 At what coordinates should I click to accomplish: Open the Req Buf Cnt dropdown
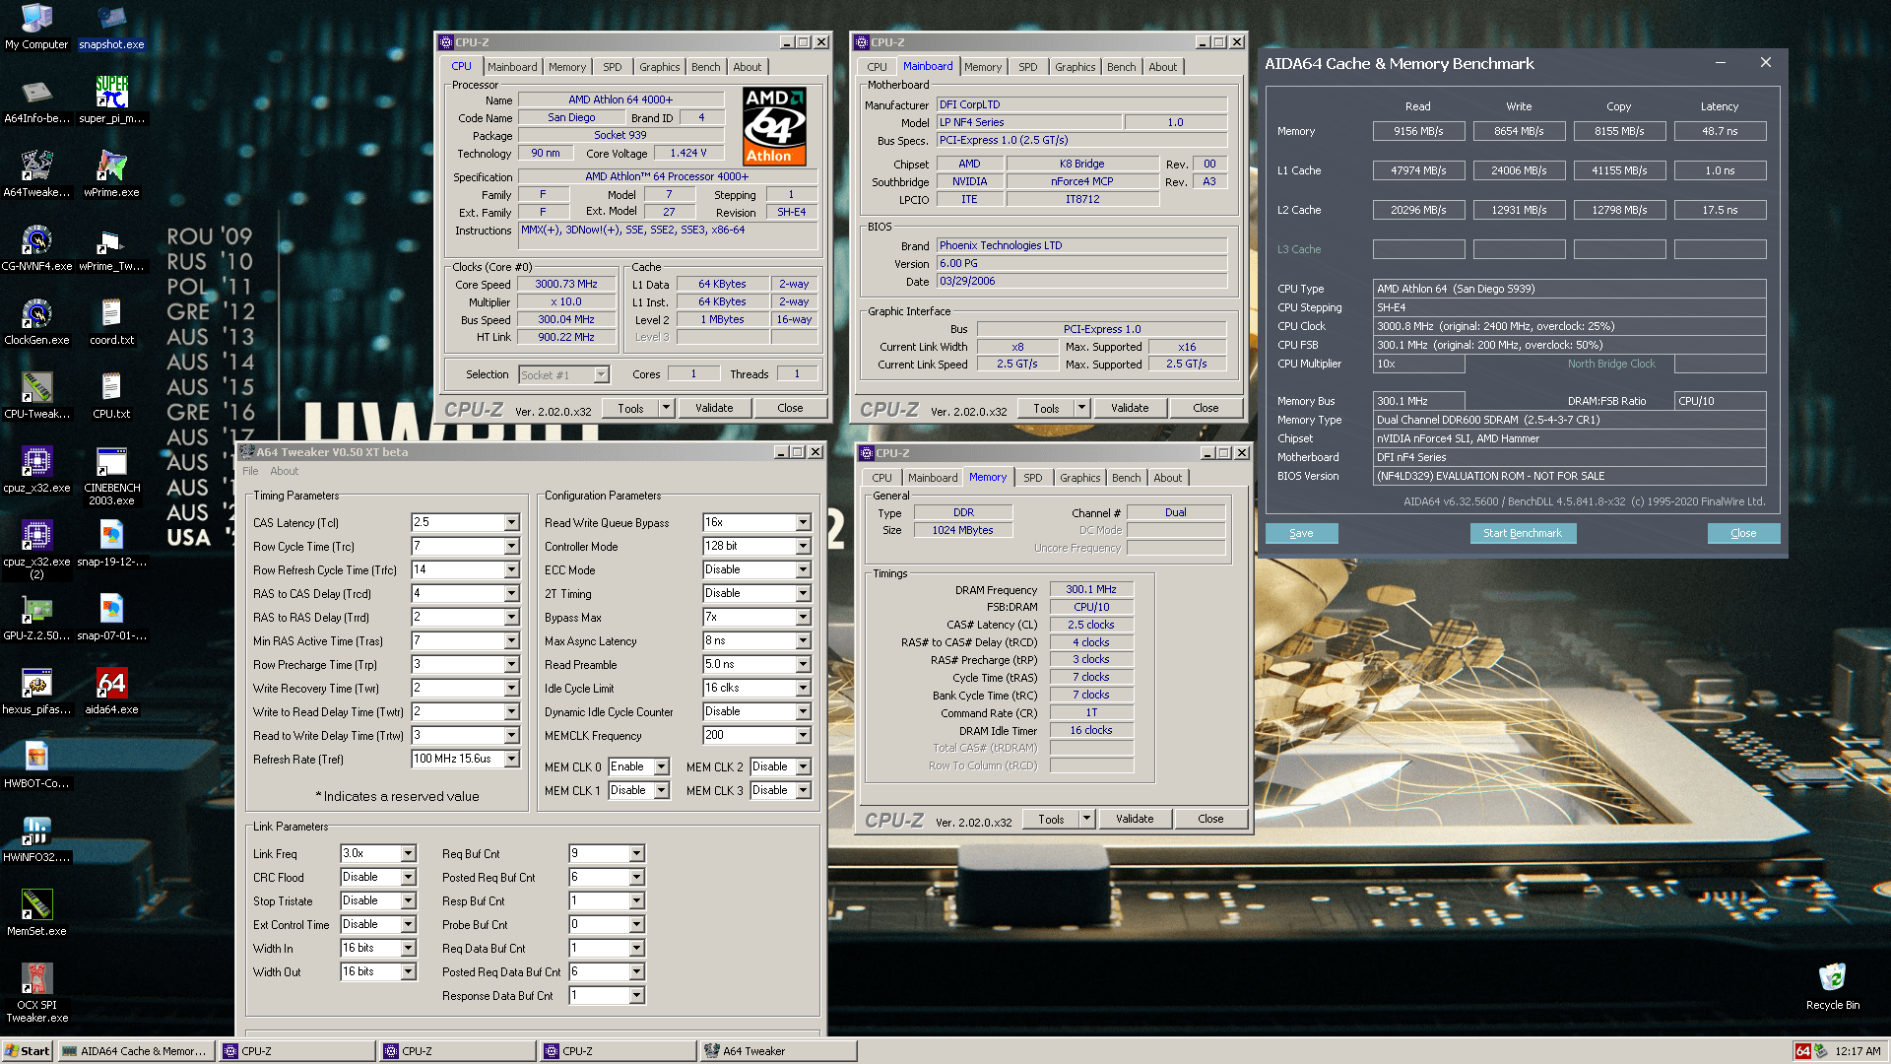click(637, 853)
